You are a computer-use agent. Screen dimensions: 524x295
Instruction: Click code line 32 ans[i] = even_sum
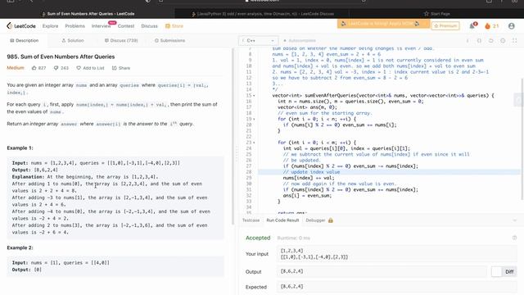coord(307,195)
